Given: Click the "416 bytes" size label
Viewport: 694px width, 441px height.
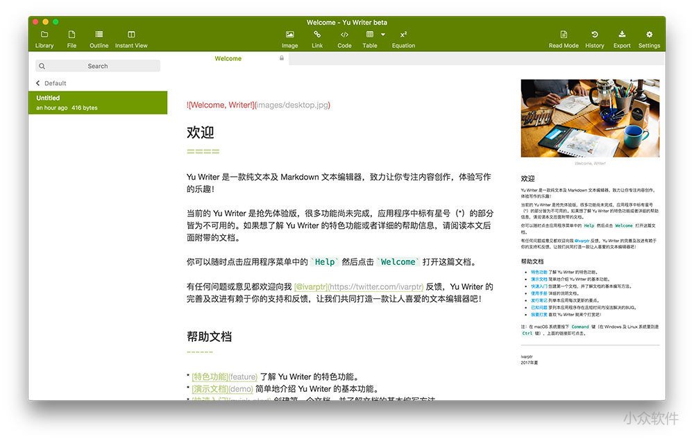Looking at the screenshot, I should tap(85, 108).
